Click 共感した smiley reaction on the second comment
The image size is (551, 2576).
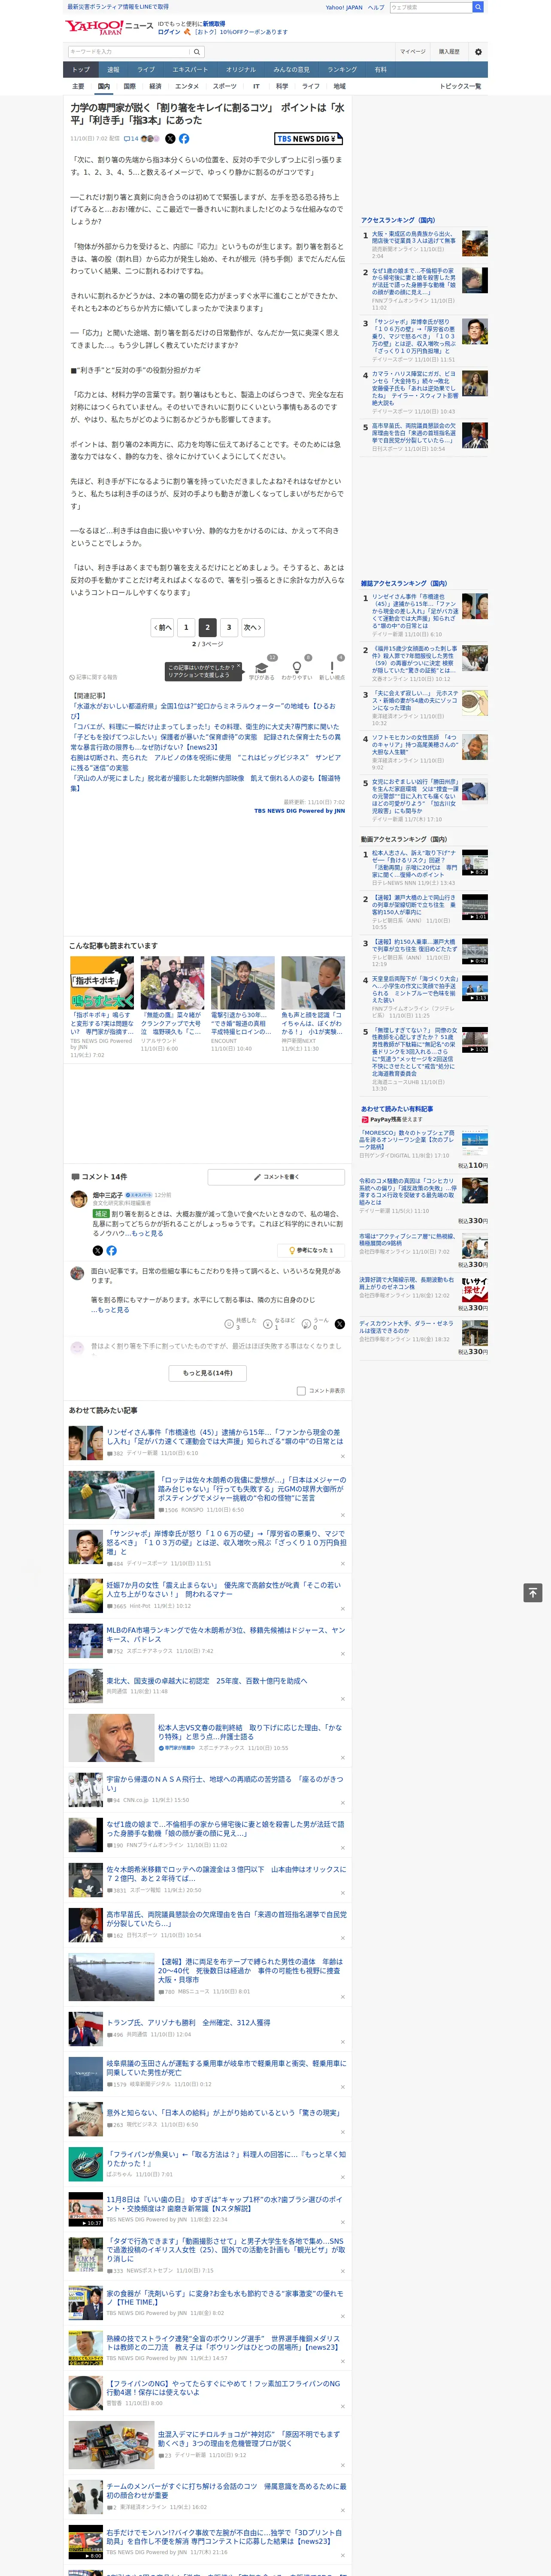[229, 1323]
